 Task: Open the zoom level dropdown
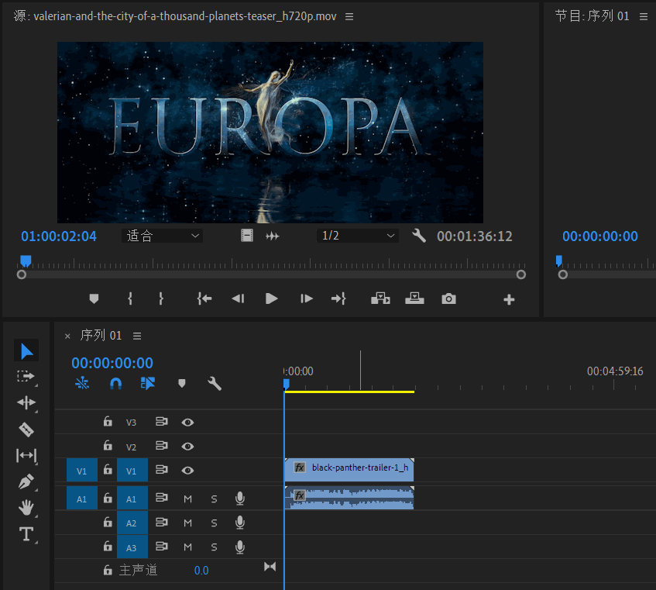[163, 236]
